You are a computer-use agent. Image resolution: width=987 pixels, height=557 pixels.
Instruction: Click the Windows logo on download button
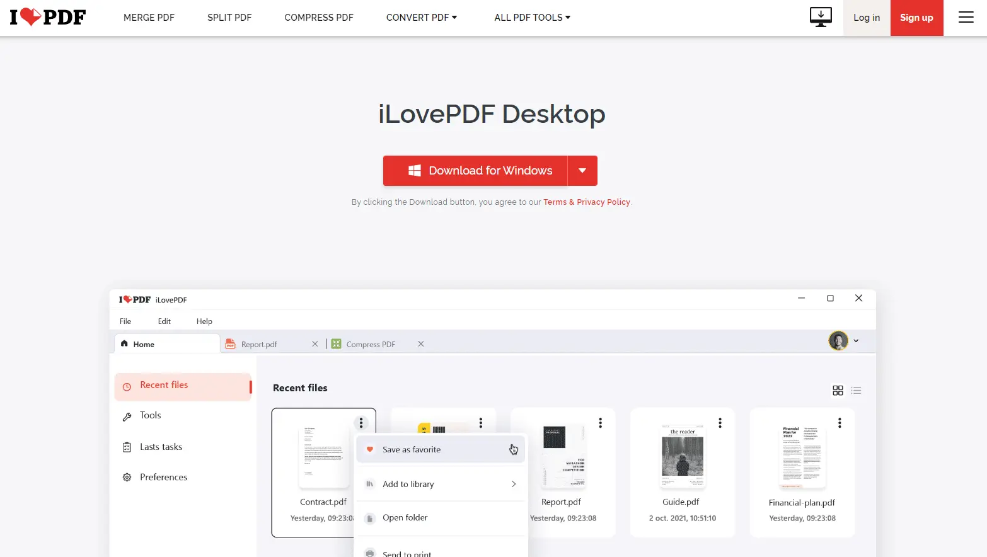point(414,171)
